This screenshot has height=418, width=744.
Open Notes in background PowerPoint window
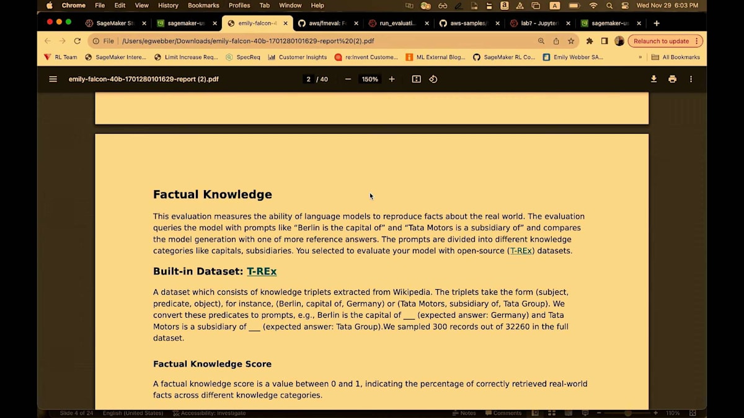coord(464,413)
